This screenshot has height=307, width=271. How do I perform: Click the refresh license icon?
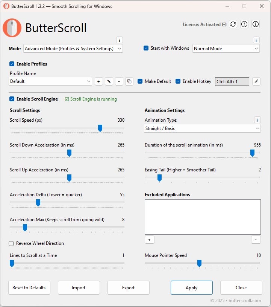pos(233,24)
